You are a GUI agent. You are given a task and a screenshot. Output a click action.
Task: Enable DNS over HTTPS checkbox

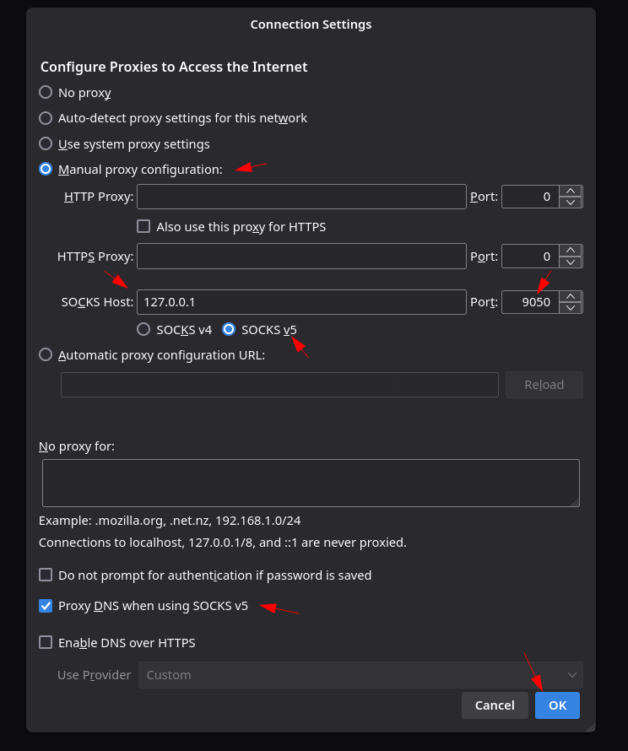[x=46, y=642]
